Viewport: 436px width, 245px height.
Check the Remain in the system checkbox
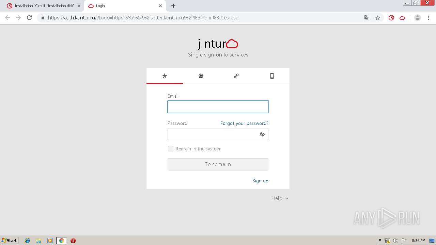171,149
